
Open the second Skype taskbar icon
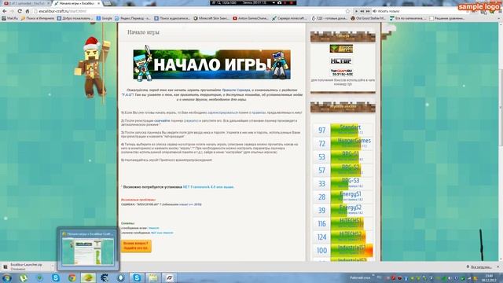[137, 277]
